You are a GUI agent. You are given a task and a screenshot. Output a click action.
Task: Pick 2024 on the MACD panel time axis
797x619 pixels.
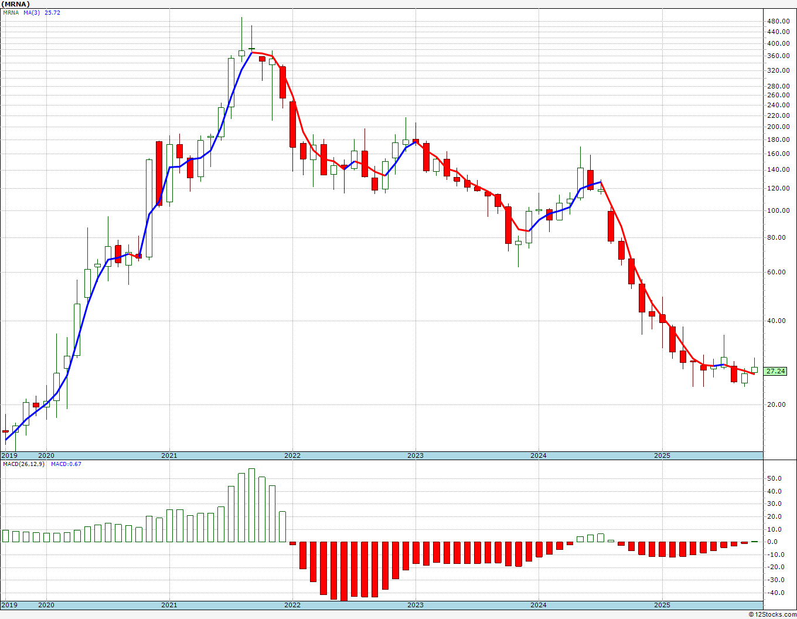pos(539,605)
